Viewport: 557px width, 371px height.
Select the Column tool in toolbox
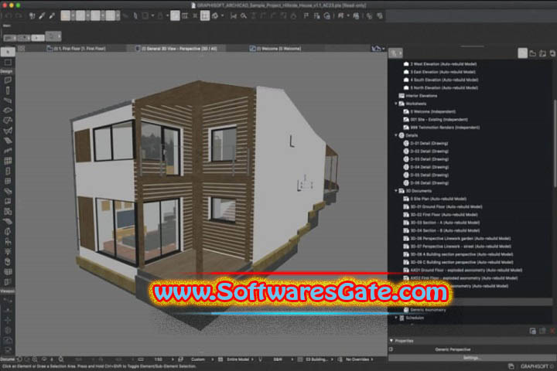pyautogui.click(x=8, y=90)
